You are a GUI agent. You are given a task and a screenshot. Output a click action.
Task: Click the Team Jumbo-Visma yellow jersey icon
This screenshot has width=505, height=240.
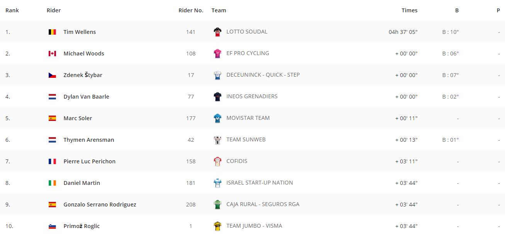pyautogui.click(x=217, y=226)
